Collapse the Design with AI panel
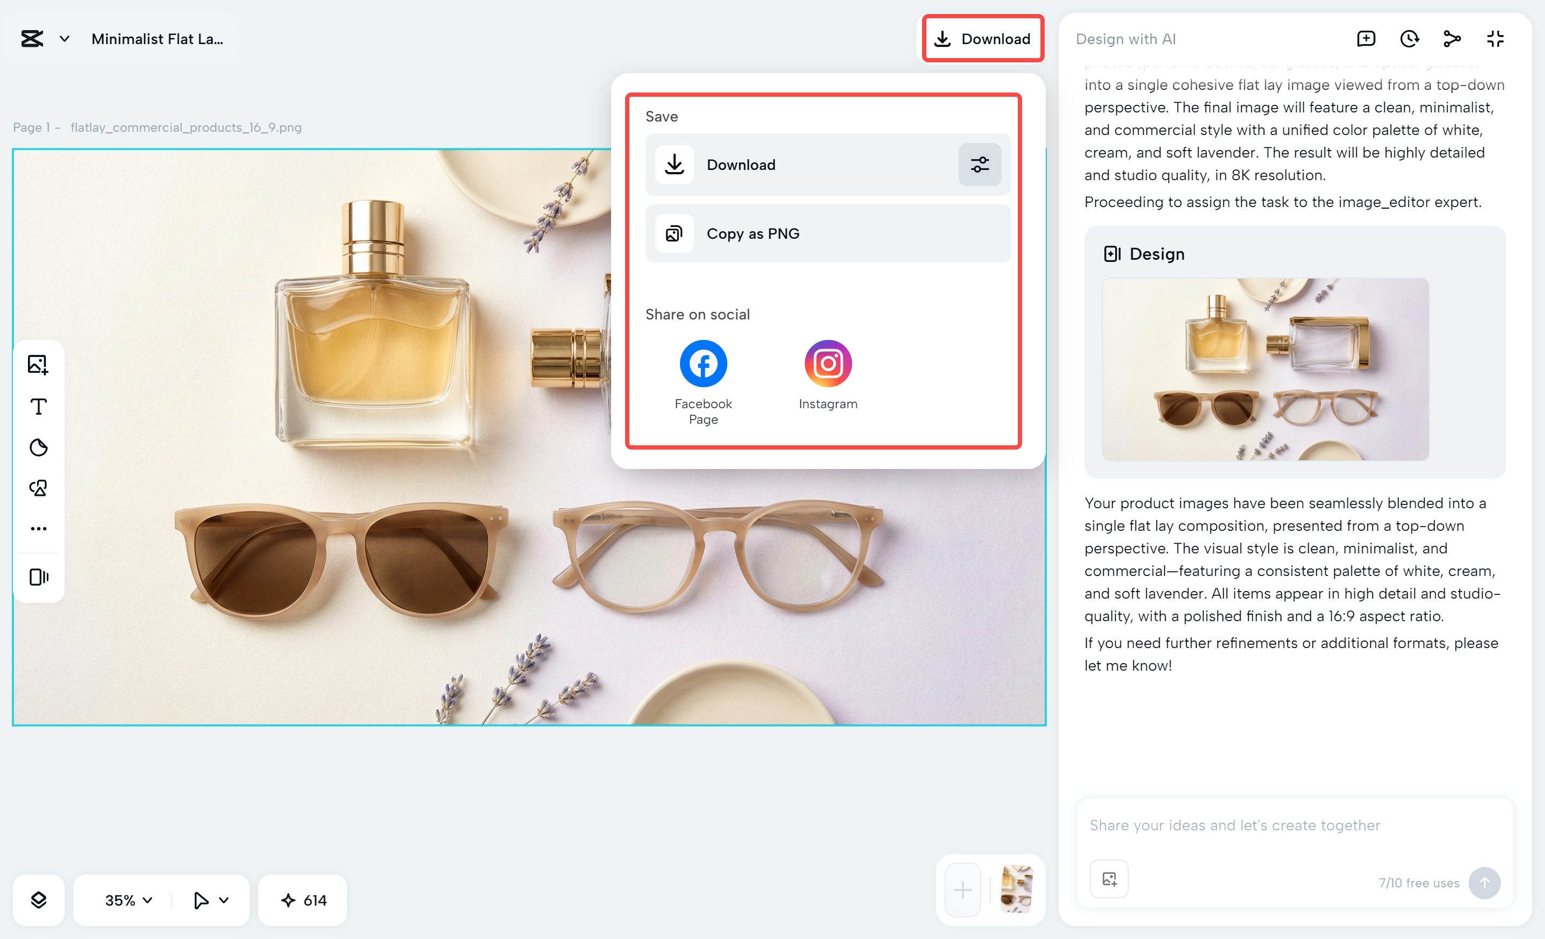The width and height of the screenshot is (1545, 939). click(1496, 39)
